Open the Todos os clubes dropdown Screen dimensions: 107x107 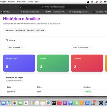tap(15, 48)
